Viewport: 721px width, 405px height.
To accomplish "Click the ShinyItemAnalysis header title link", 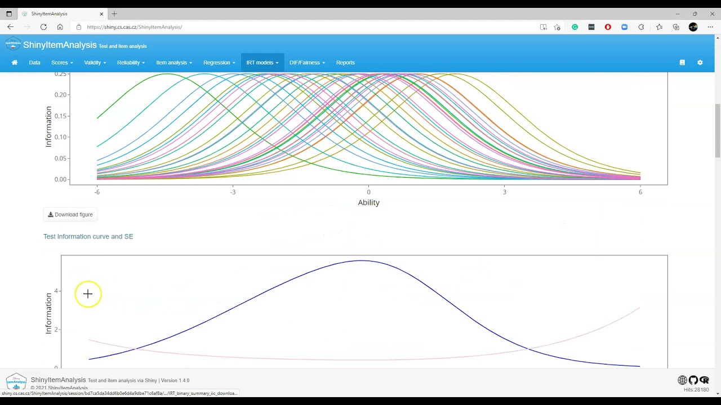I will [x=60, y=45].
